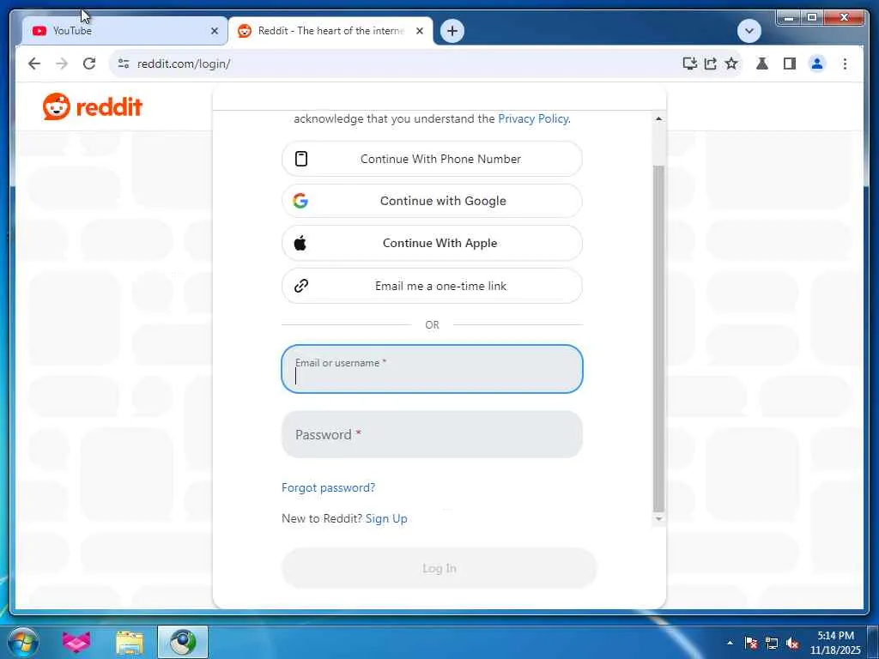Click the browser forward arrow

pyautogui.click(x=62, y=63)
